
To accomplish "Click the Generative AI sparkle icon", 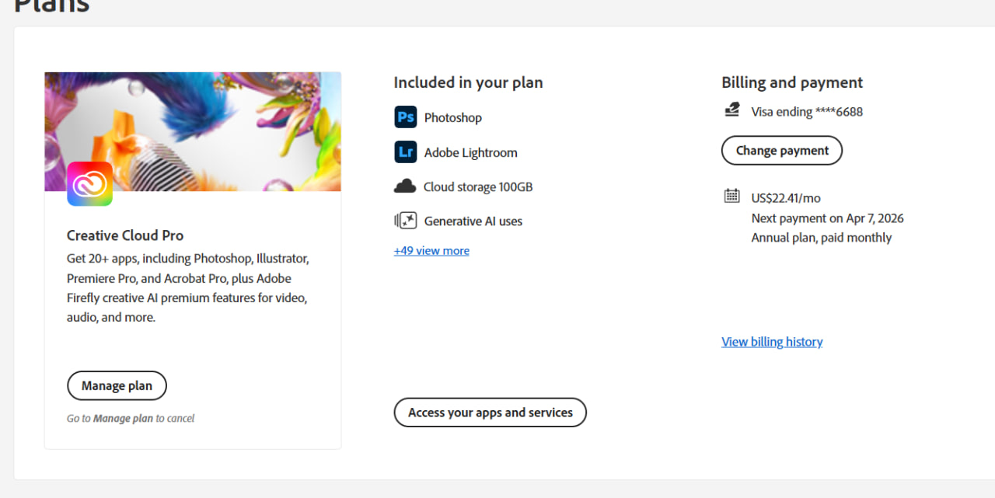I will tap(405, 221).
